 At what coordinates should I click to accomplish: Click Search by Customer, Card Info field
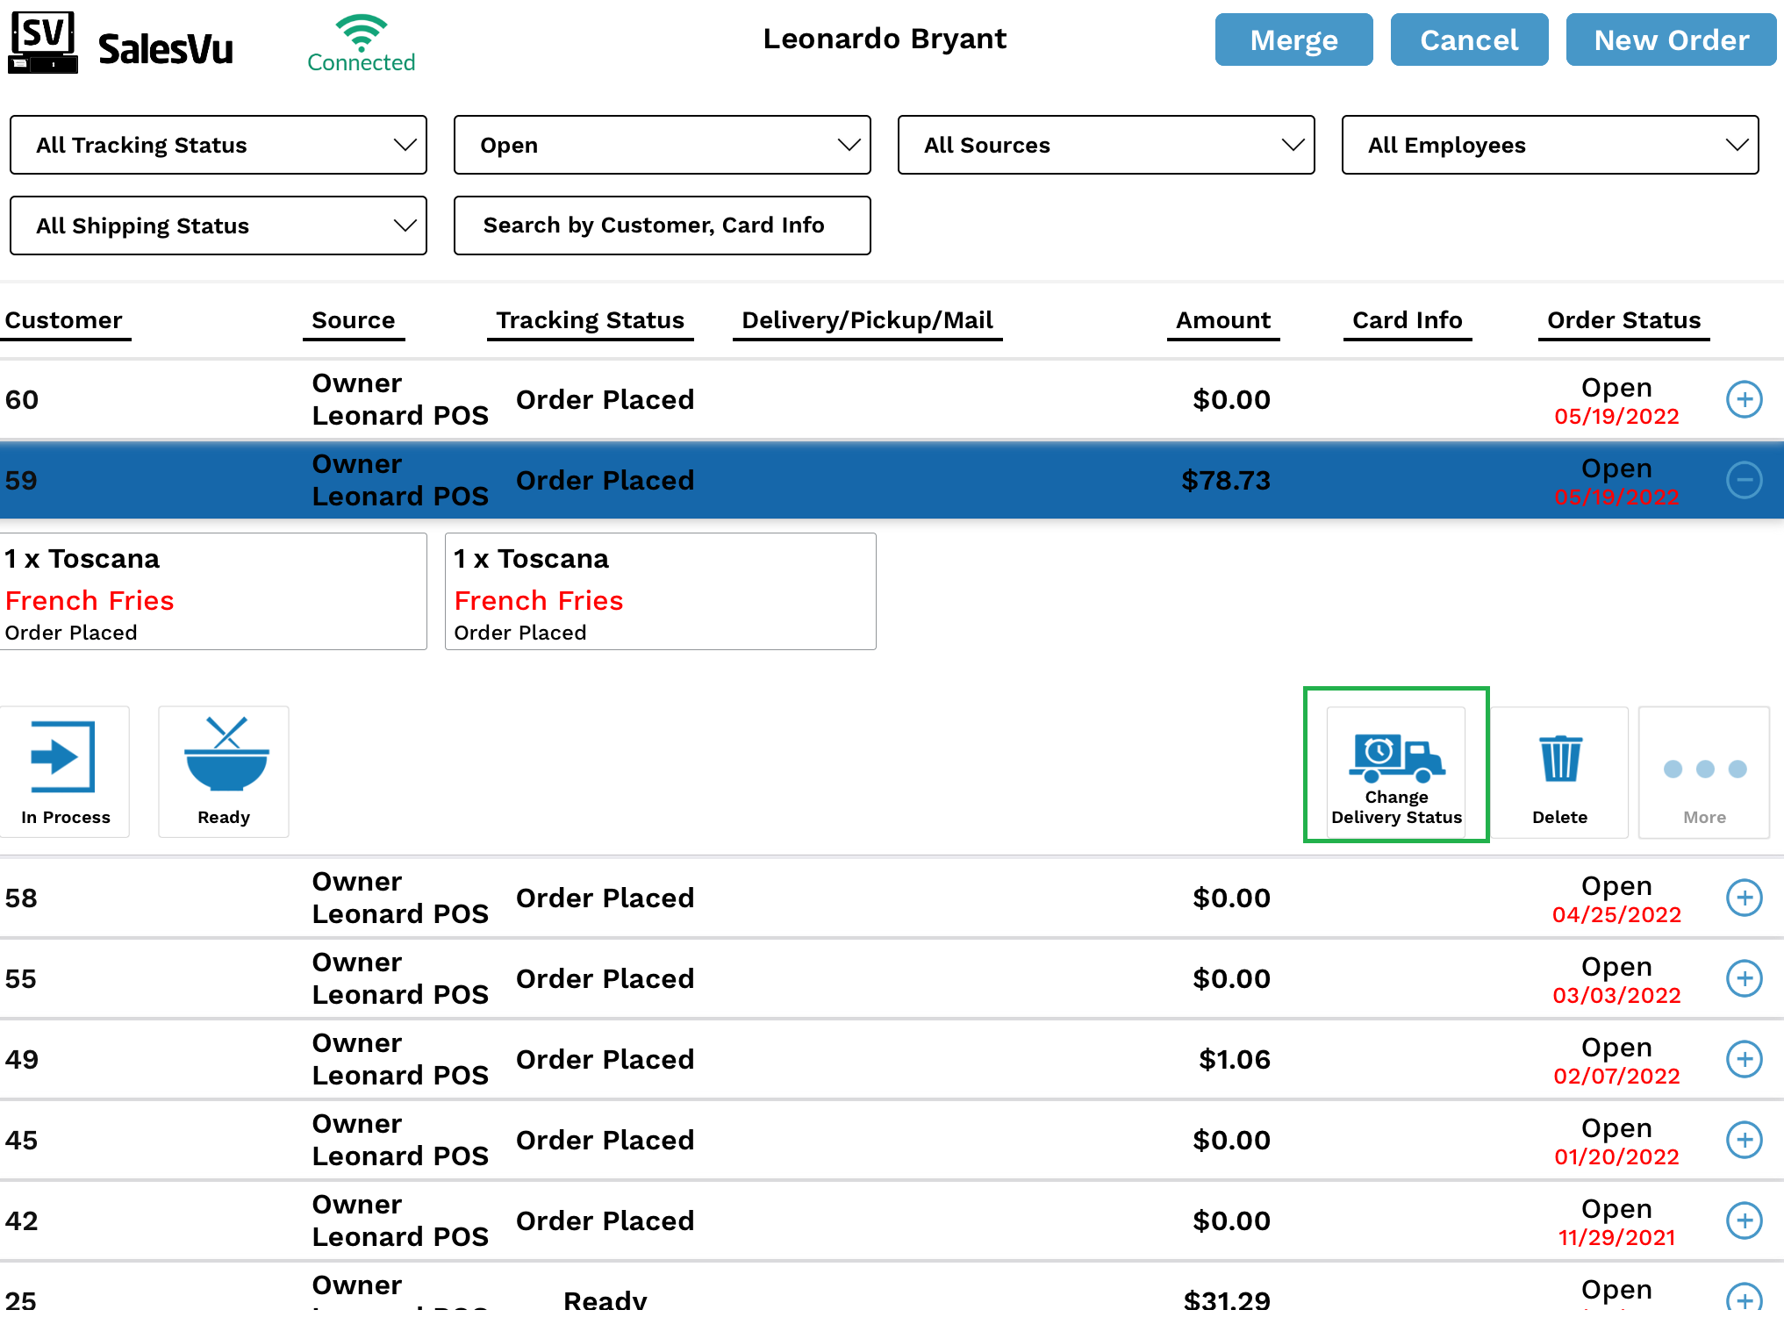coord(662,225)
